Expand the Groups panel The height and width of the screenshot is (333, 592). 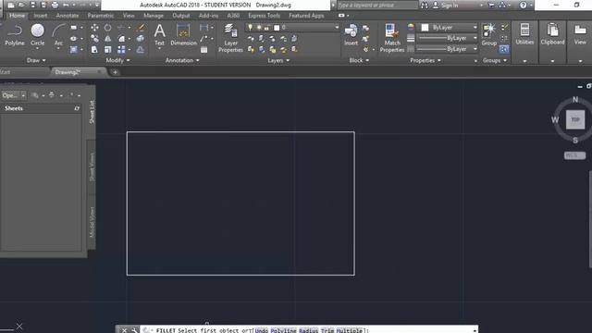pos(495,60)
